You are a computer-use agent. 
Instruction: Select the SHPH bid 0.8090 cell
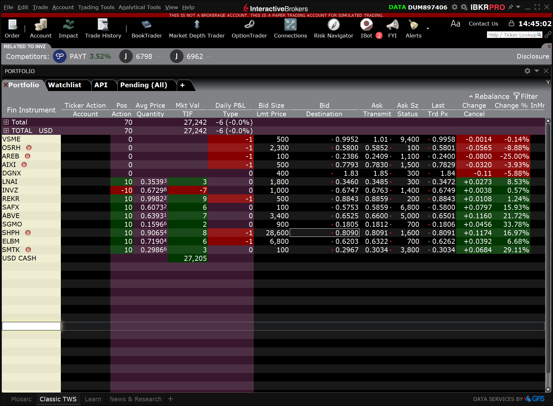[324, 232]
